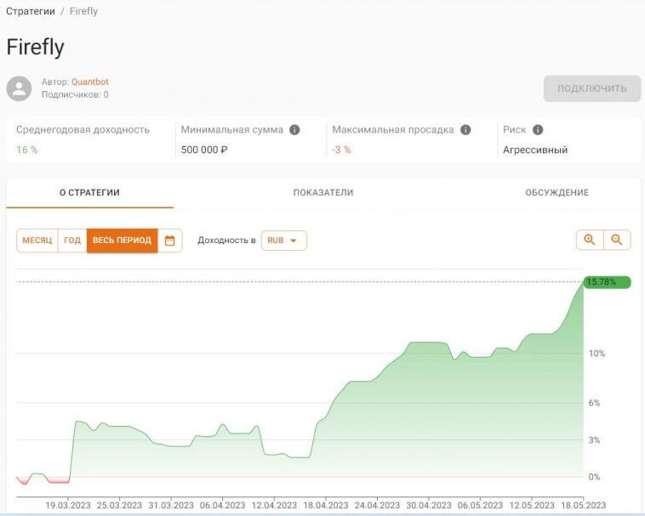Go to Стратегии breadcrumb link

(31, 11)
